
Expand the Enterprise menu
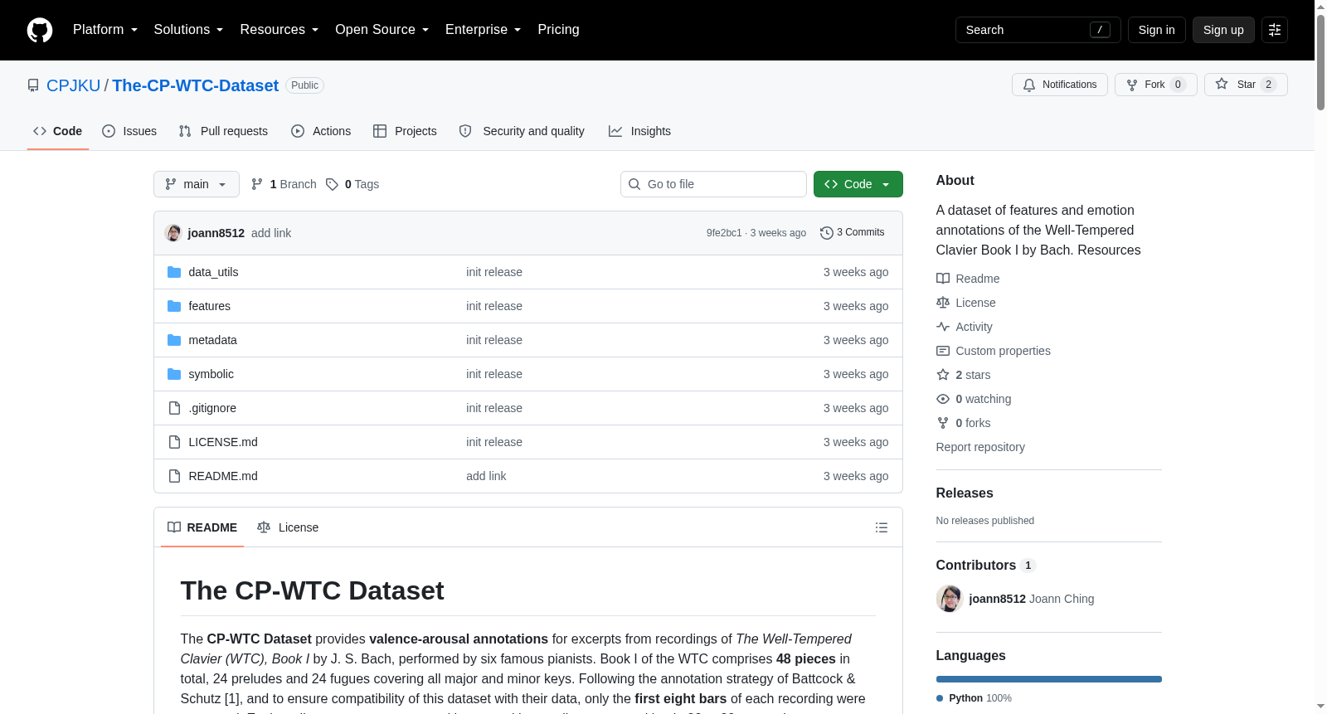(483, 30)
